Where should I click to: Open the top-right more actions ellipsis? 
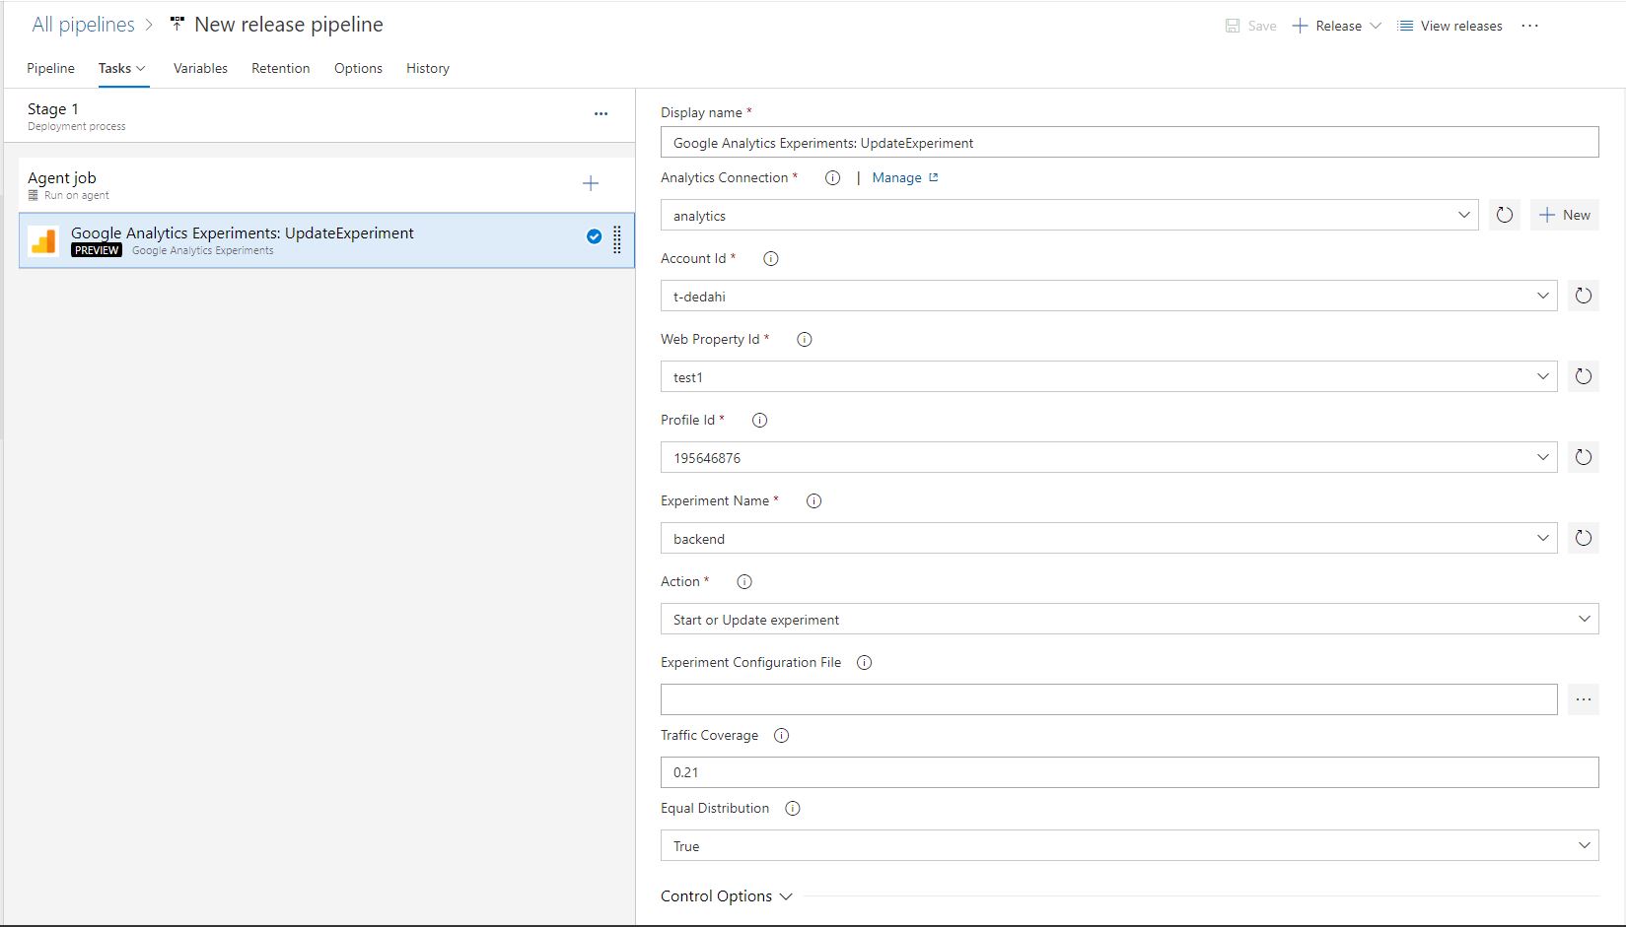(x=1529, y=26)
